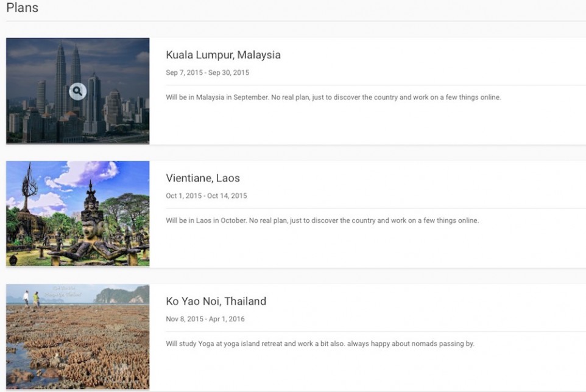Click the Oct 1, 2015 - Oct 14, 2015 date

pyautogui.click(x=206, y=196)
